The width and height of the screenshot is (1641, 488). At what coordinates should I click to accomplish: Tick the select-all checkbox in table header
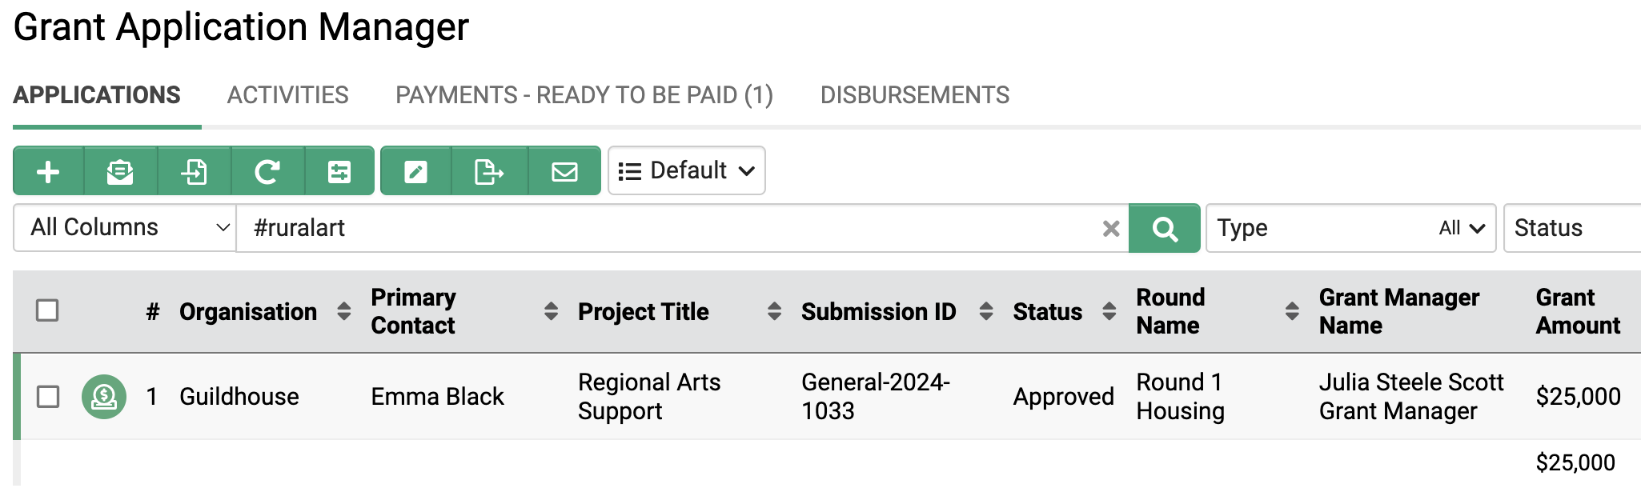48,310
